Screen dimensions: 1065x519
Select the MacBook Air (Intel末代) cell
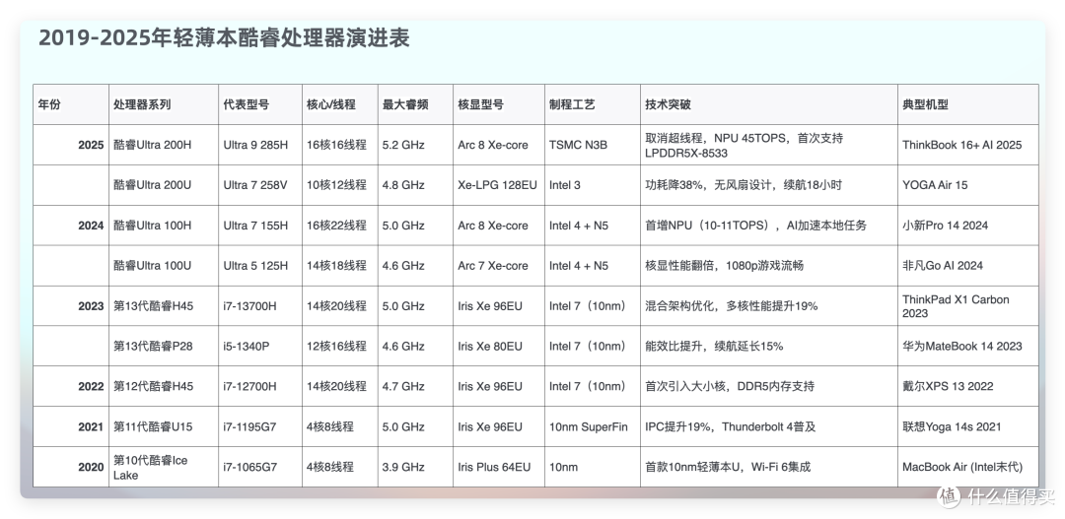pyautogui.click(x=968, y=467)
